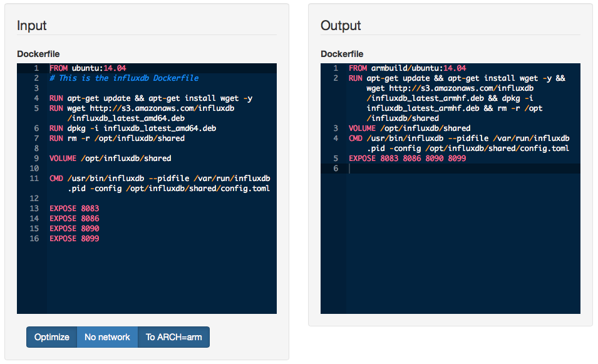Screen dimensions: 598x364
Task: Select the 'EXPOSE 8099' input line
Action: pos(75,239)
